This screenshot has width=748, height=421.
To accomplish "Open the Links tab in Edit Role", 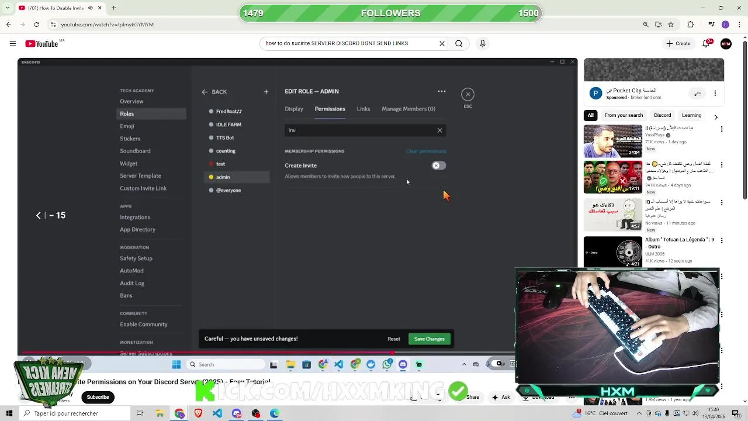I will click(x=363, y=109).
